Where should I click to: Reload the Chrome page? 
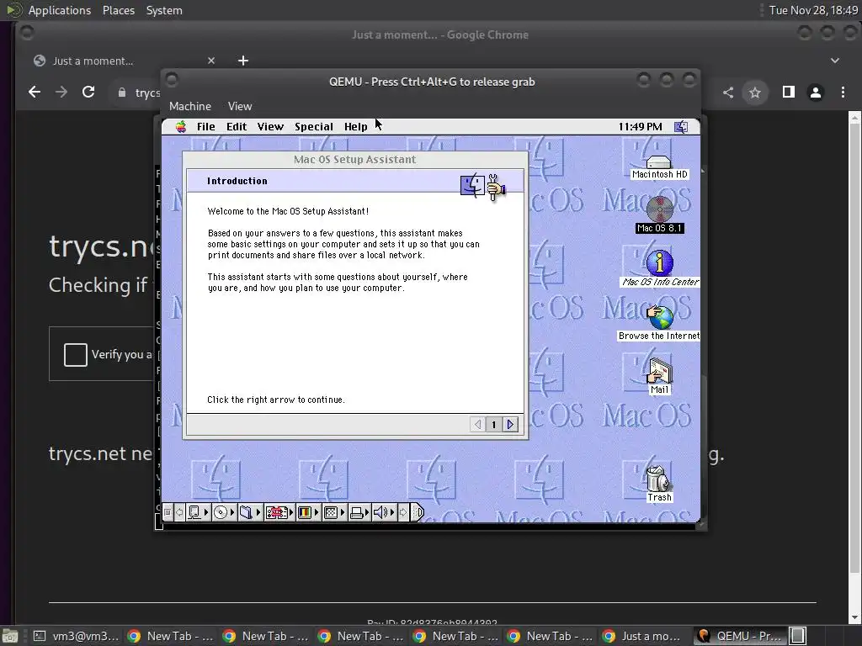88,93
